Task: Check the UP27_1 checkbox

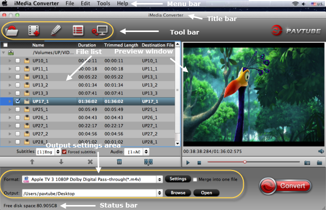Action: 18,125
